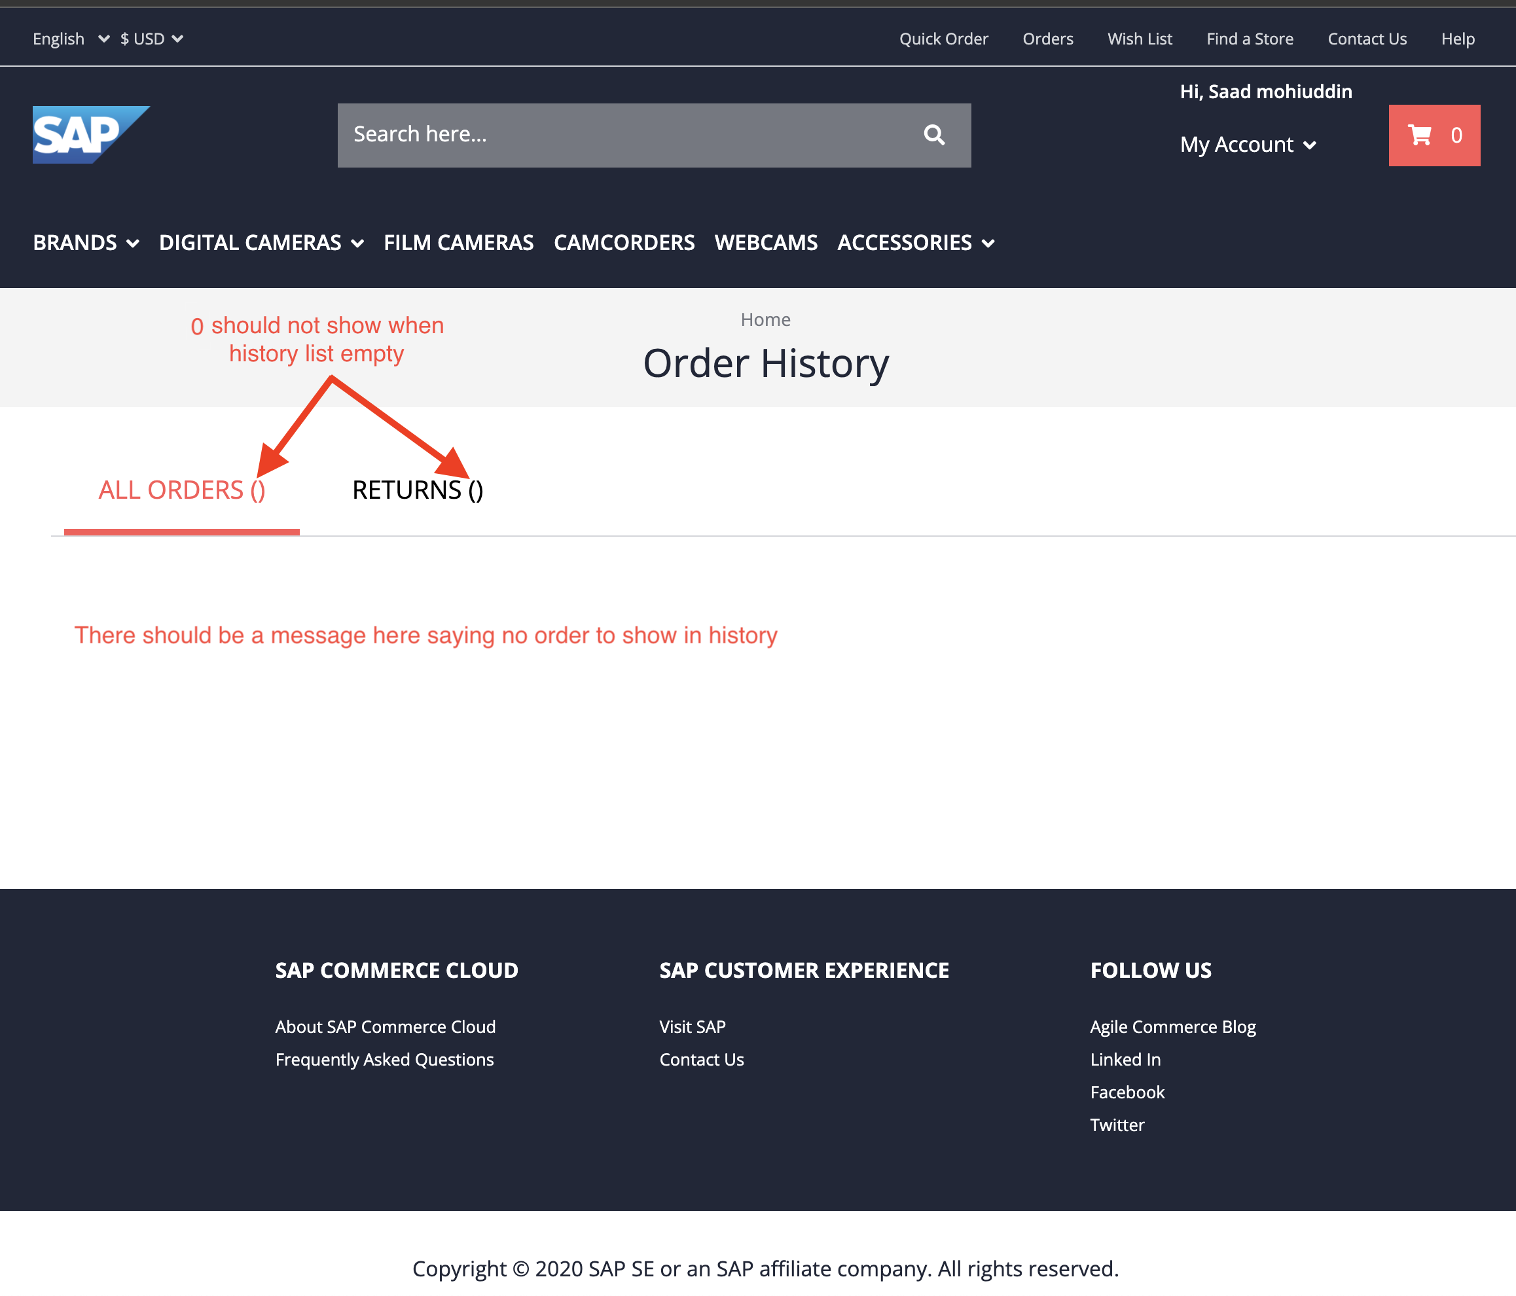
Task: Click the search magnifier icon
Action: 934,135
